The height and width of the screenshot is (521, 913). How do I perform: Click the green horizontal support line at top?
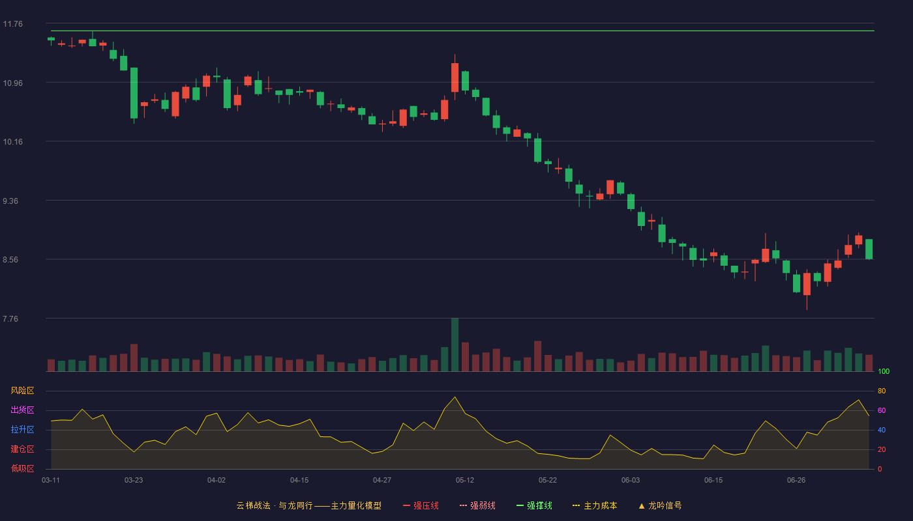(462, 31)
